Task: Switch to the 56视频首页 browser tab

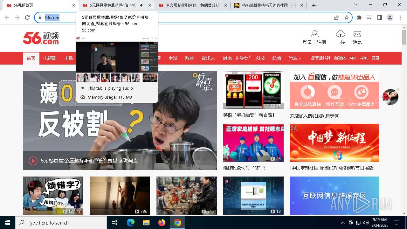Action: [40, 5]
